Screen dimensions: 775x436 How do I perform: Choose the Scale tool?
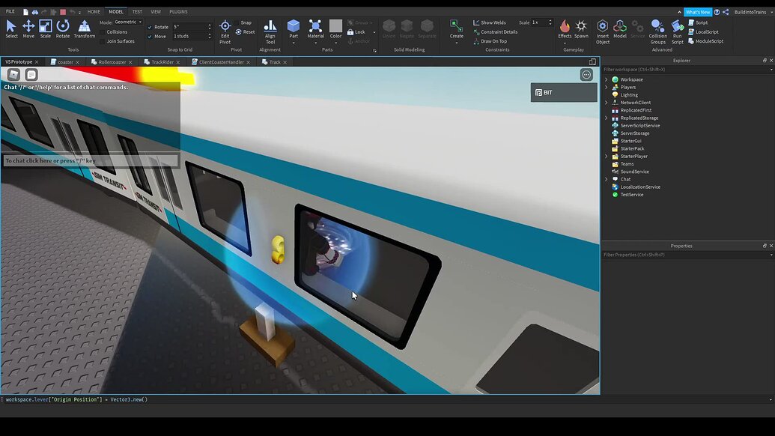tap(46, 28)
